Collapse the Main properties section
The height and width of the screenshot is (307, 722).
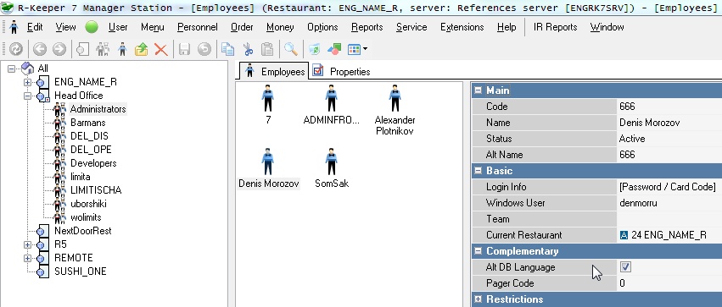pyautogui.click(x=478, y=90)
